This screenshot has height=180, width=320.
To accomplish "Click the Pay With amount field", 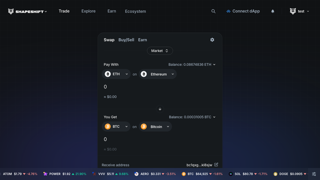I will [x=150, y=87].
